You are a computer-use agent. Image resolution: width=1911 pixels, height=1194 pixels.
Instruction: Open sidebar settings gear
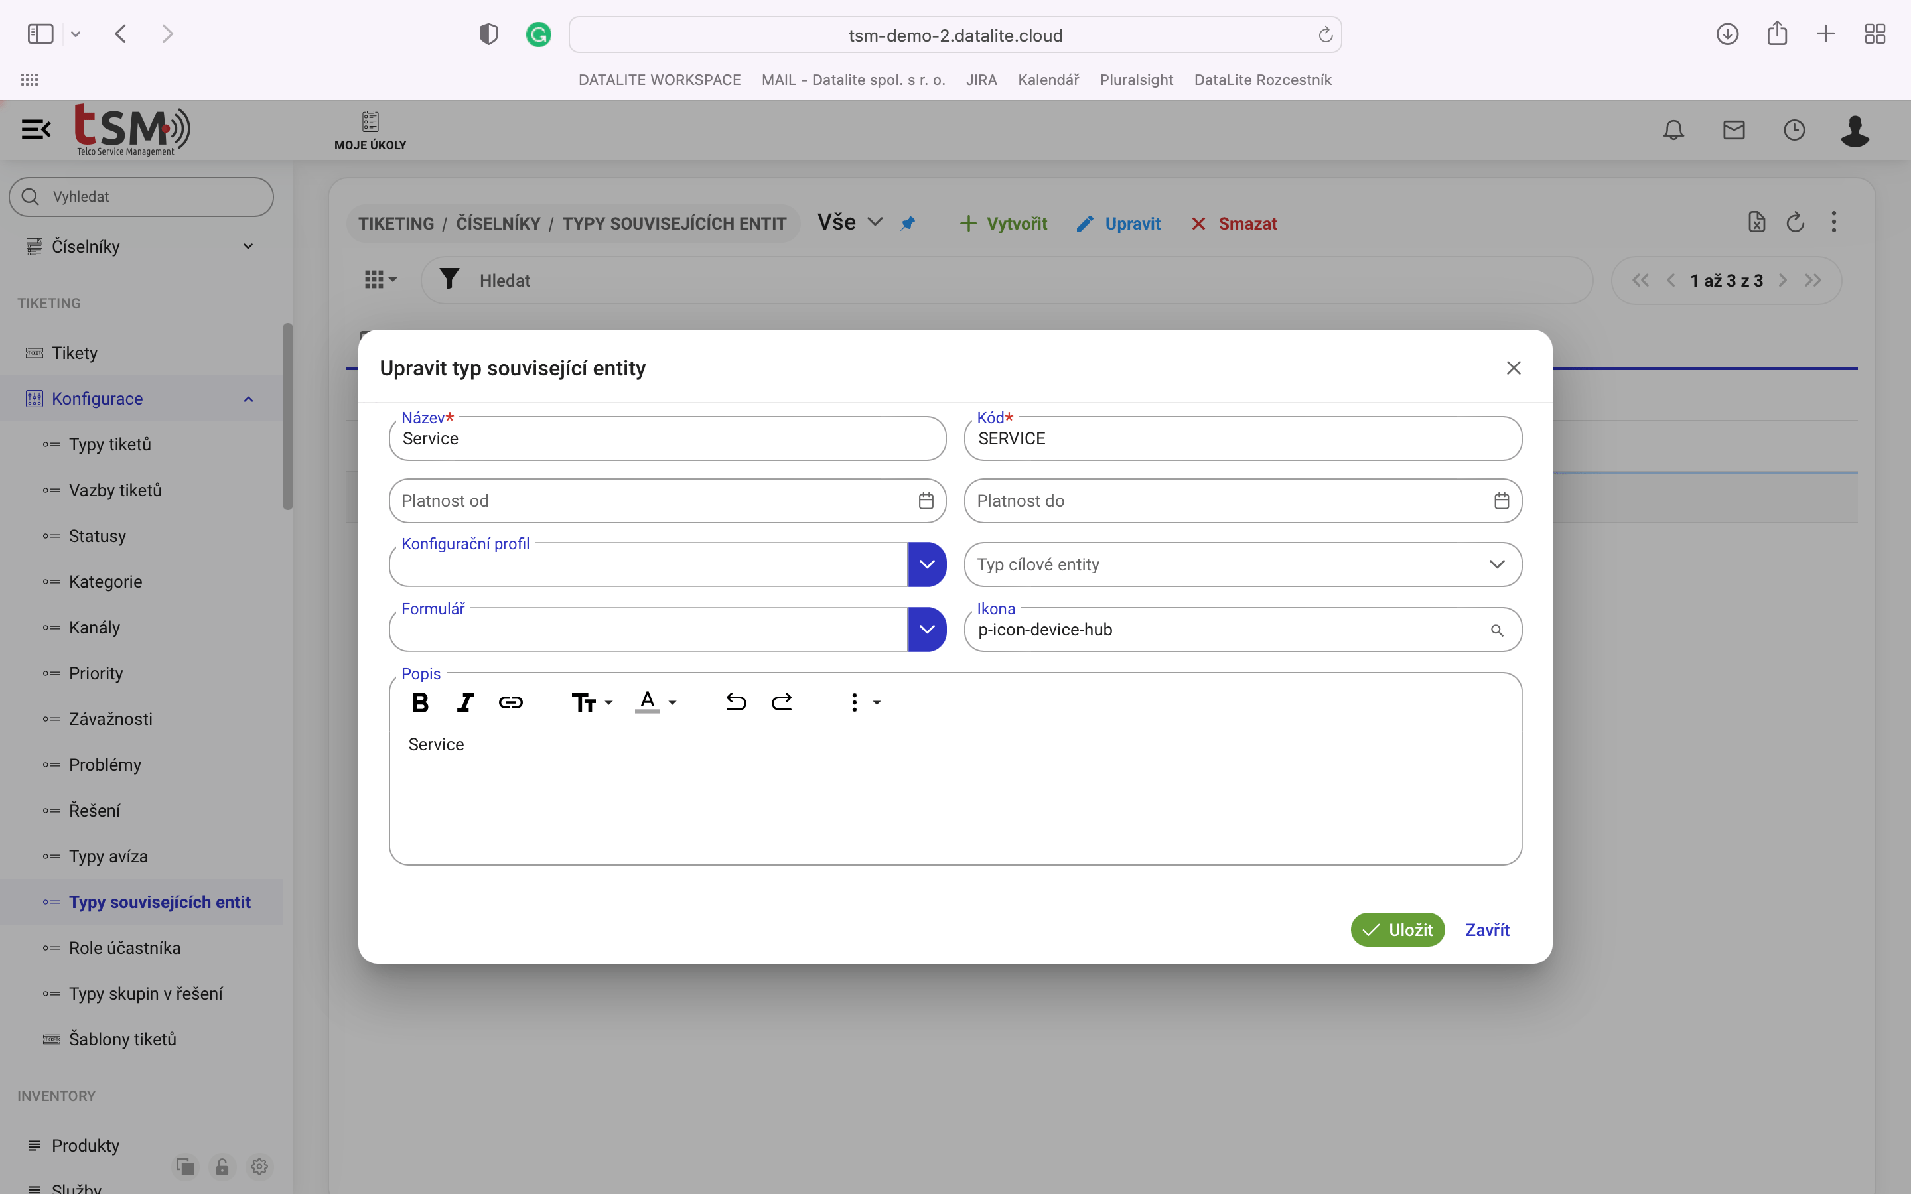tap(259, 1166)
